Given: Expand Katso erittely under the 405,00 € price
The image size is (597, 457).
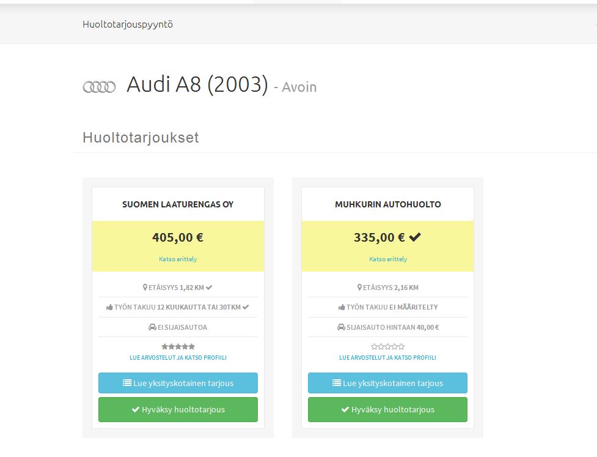Looking at the screenshot, I should pos(178,259).
